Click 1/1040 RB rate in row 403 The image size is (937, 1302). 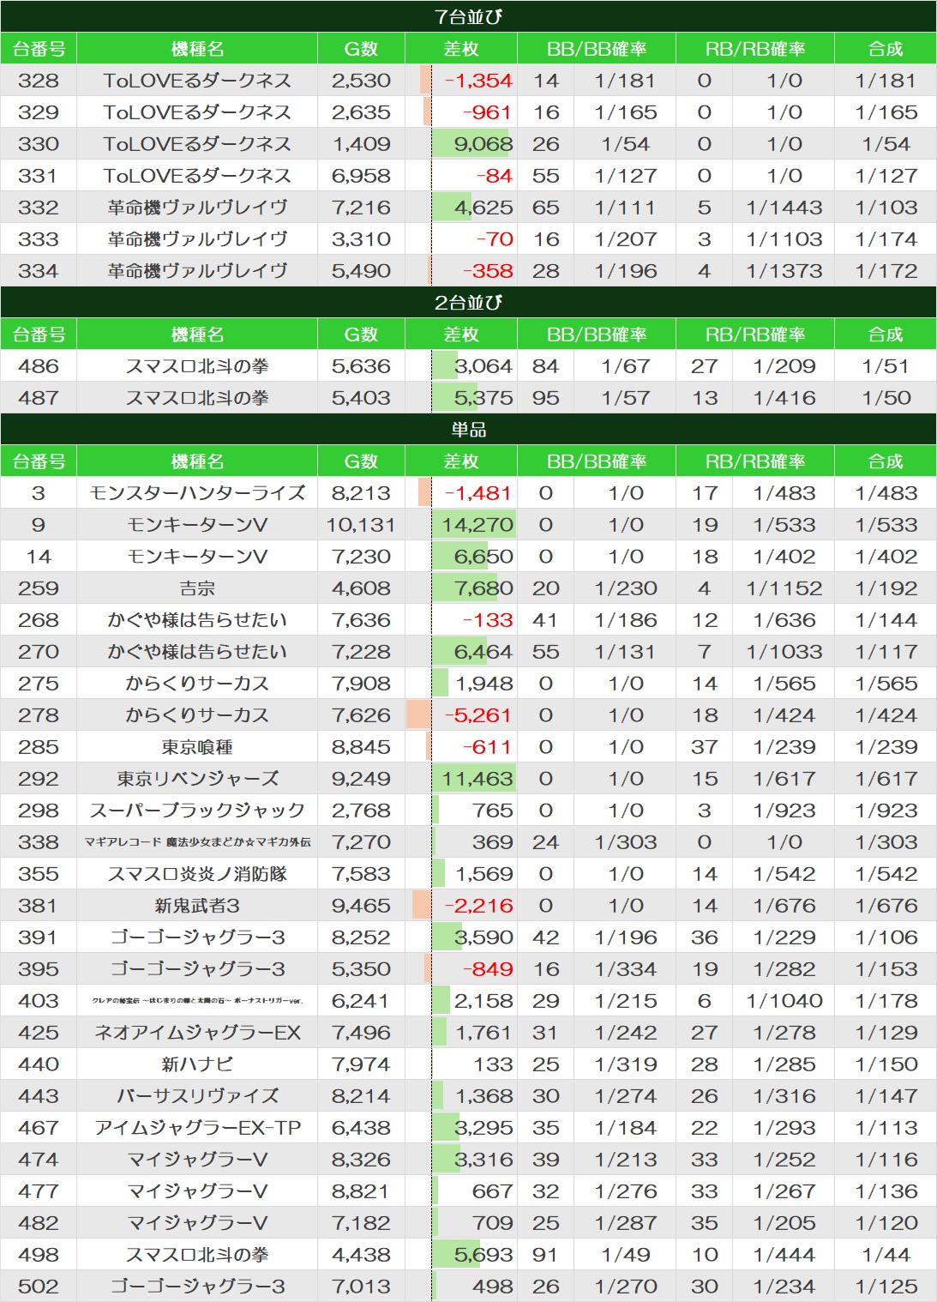pos(784,1001)
